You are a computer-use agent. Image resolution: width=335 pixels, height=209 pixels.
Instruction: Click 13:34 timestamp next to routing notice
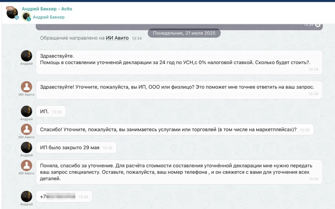click(x=137, y=38)
